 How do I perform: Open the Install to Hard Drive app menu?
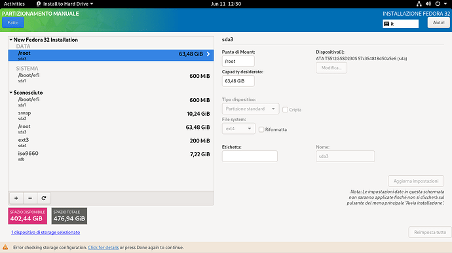tap(65, 4)
